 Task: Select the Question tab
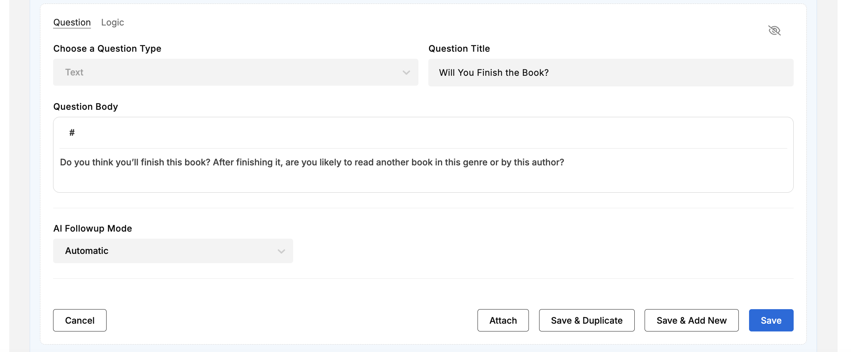tap(72, 23)
